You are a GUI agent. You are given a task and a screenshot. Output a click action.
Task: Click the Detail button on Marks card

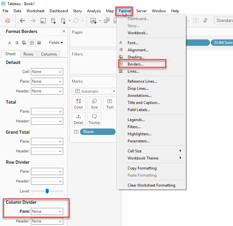pos(79,119)
